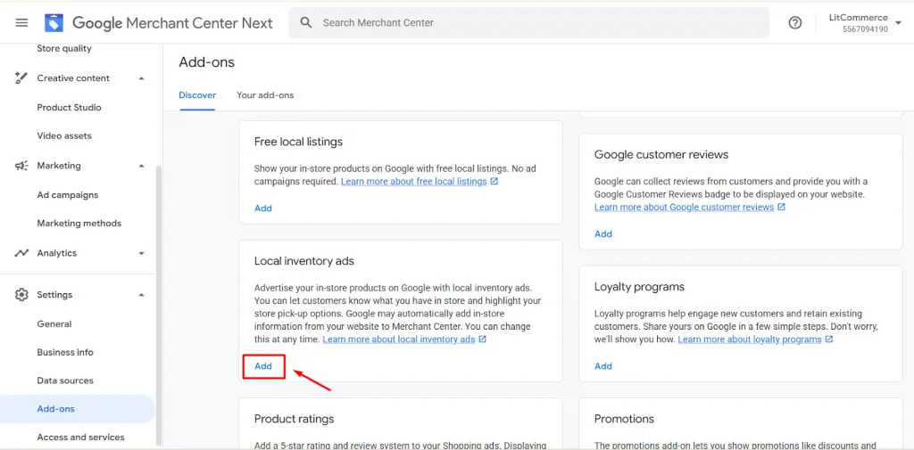Click the Add-ons page heading
This screenshot has width=914, height=450.
pos(207,62)
